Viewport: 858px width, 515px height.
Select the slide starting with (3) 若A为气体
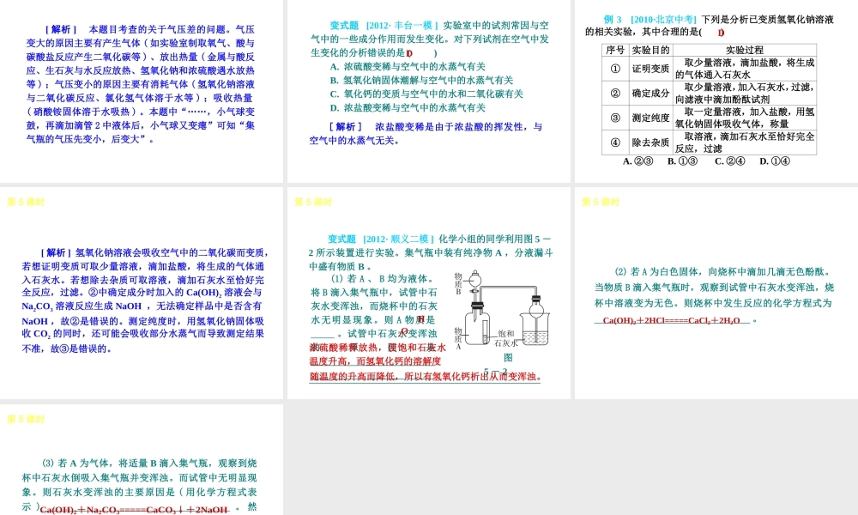coord(142,460)
